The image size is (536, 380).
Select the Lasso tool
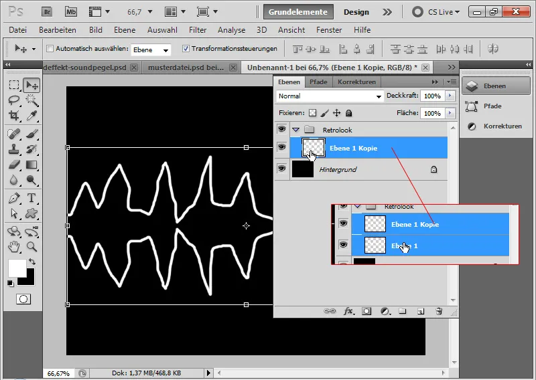pos(14,100)
